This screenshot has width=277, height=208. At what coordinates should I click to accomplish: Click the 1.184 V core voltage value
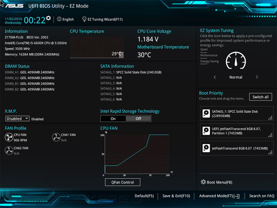148,39
